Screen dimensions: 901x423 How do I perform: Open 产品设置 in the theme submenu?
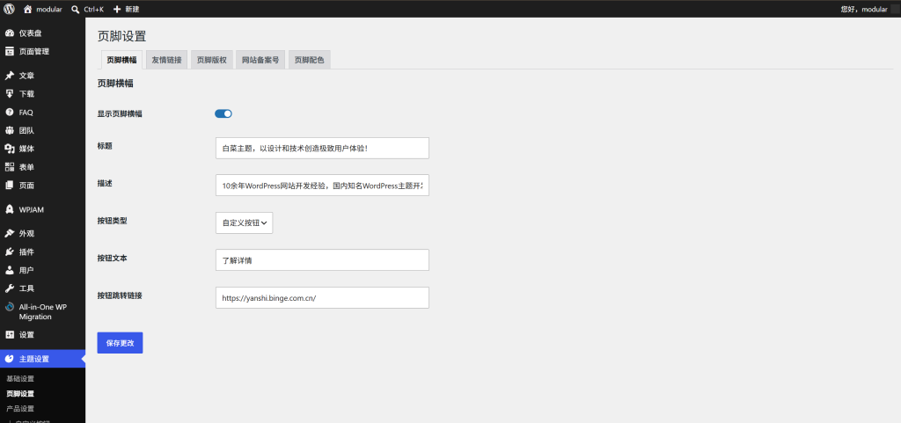pyautogui.click(x=20, y=409)
